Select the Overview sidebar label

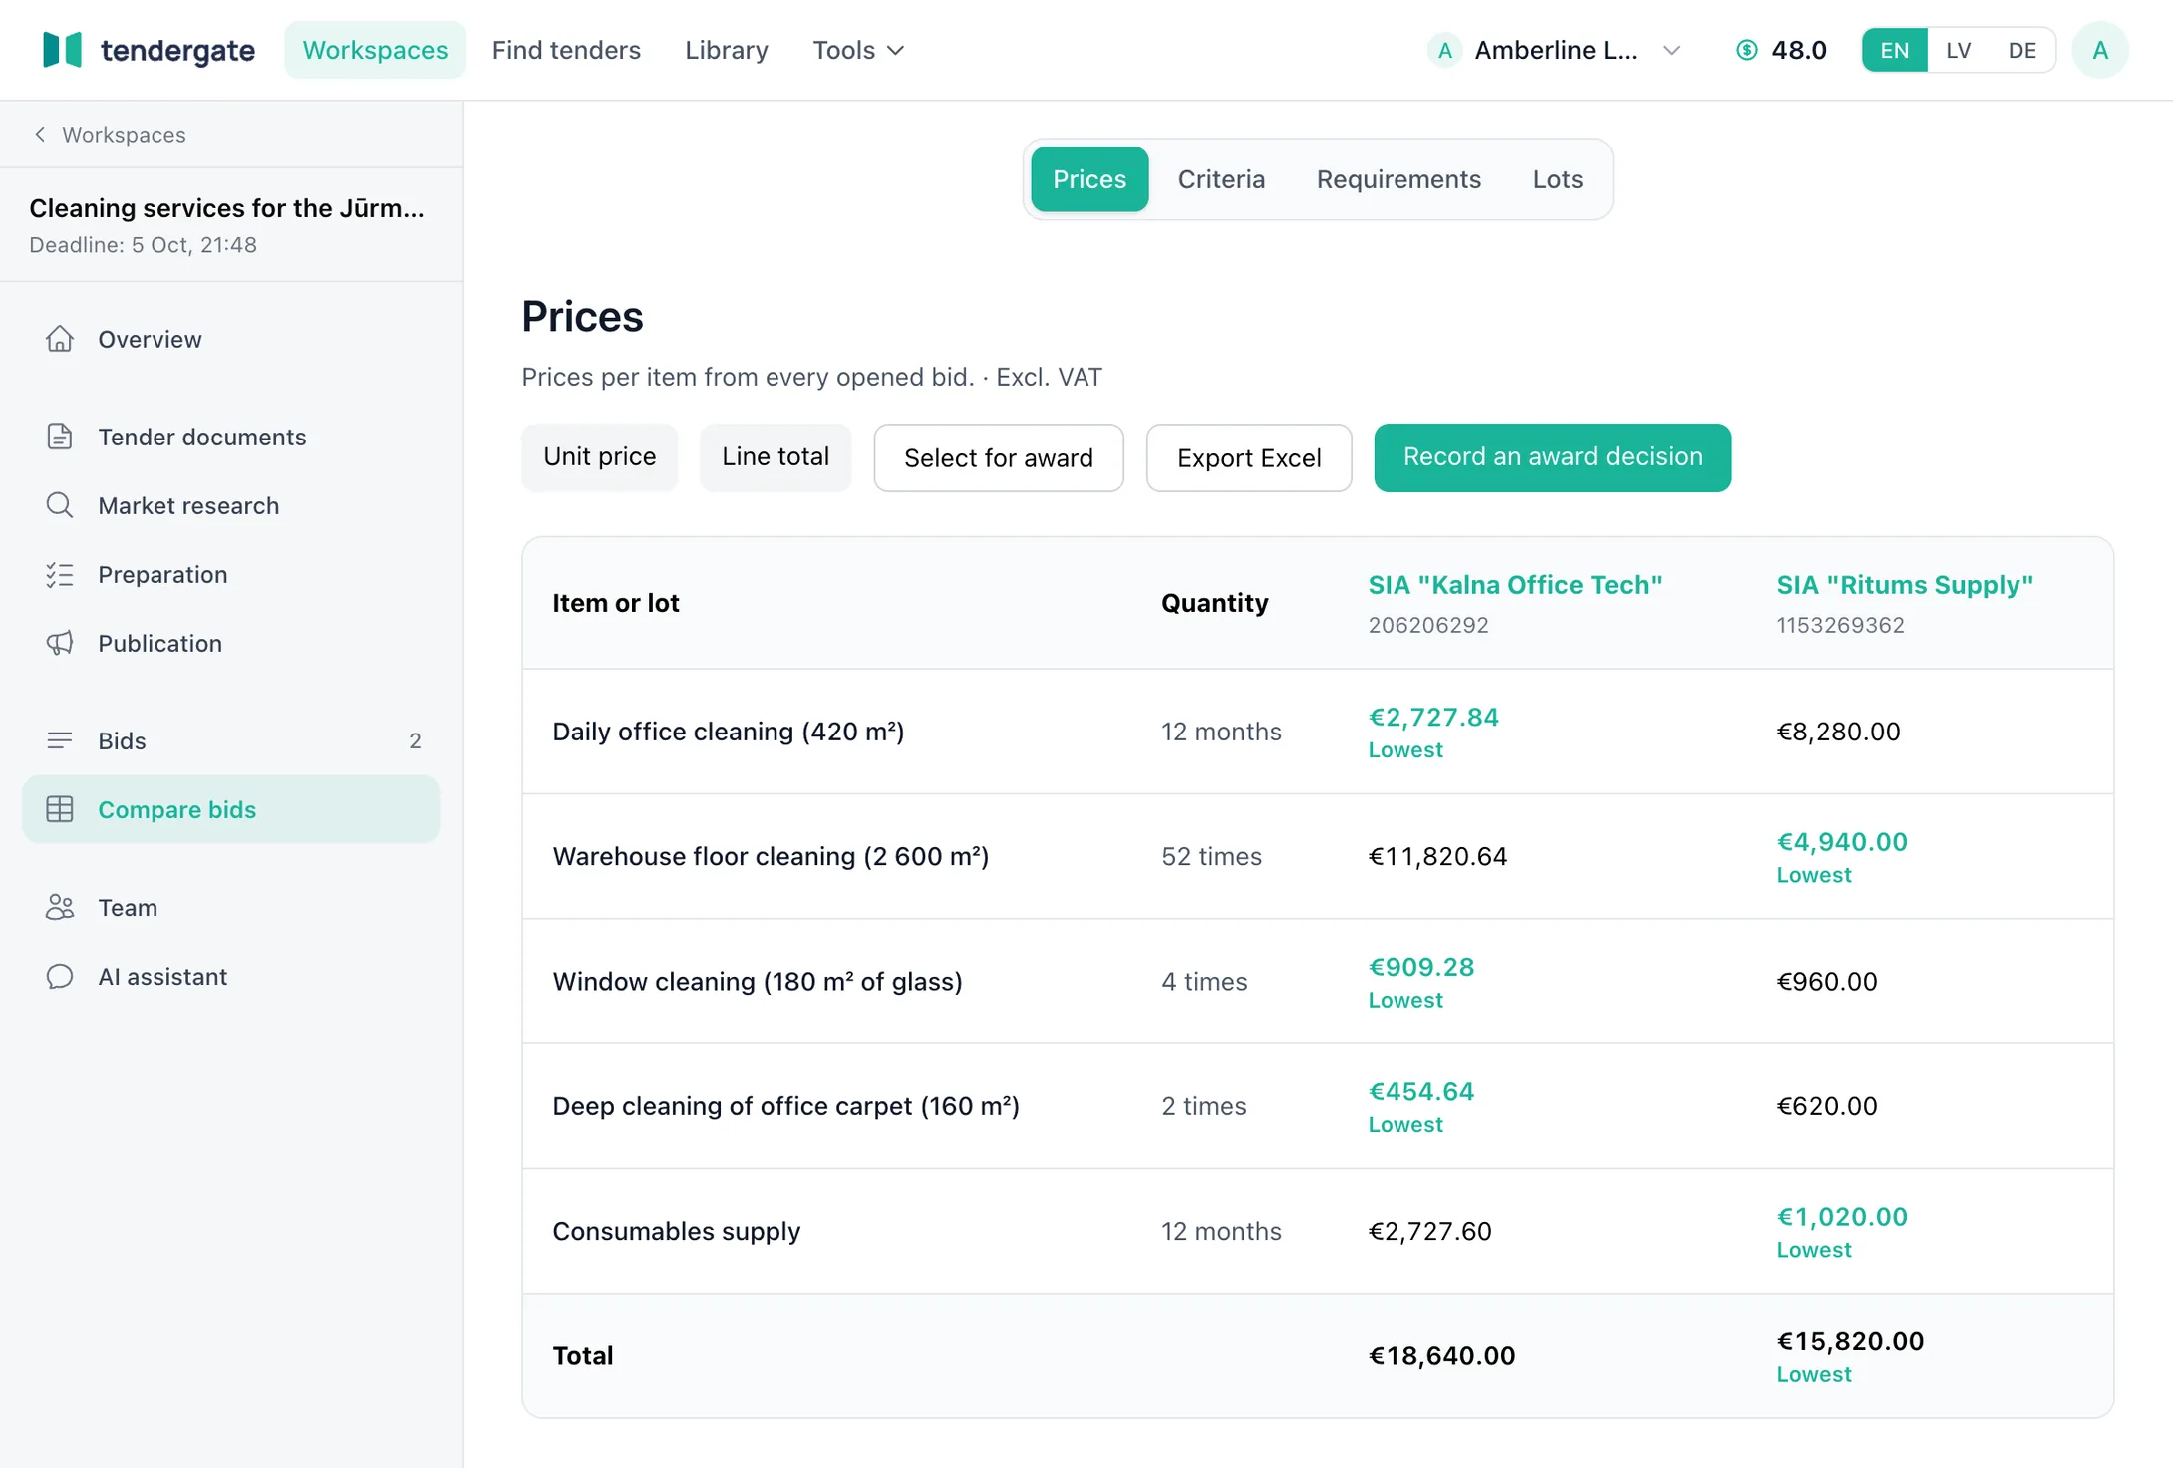150,339
